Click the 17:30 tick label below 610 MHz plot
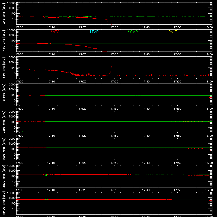 click(114, 82)
